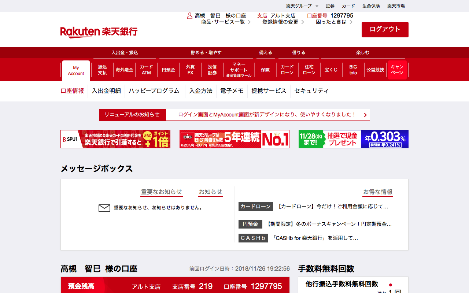Image resolution: width=469 pixels, height=293 pixels.
Task: Open 困ったときは help link
Action: click(334, 22)
